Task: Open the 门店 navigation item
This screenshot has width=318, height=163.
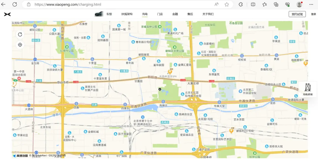Action: tap(160, 14)
